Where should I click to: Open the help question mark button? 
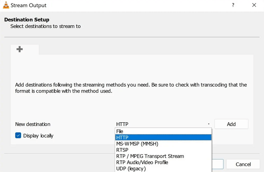pos(233,5)
